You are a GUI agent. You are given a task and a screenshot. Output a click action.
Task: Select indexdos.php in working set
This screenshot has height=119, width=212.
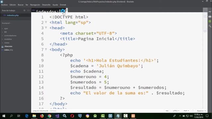[13, 16]
